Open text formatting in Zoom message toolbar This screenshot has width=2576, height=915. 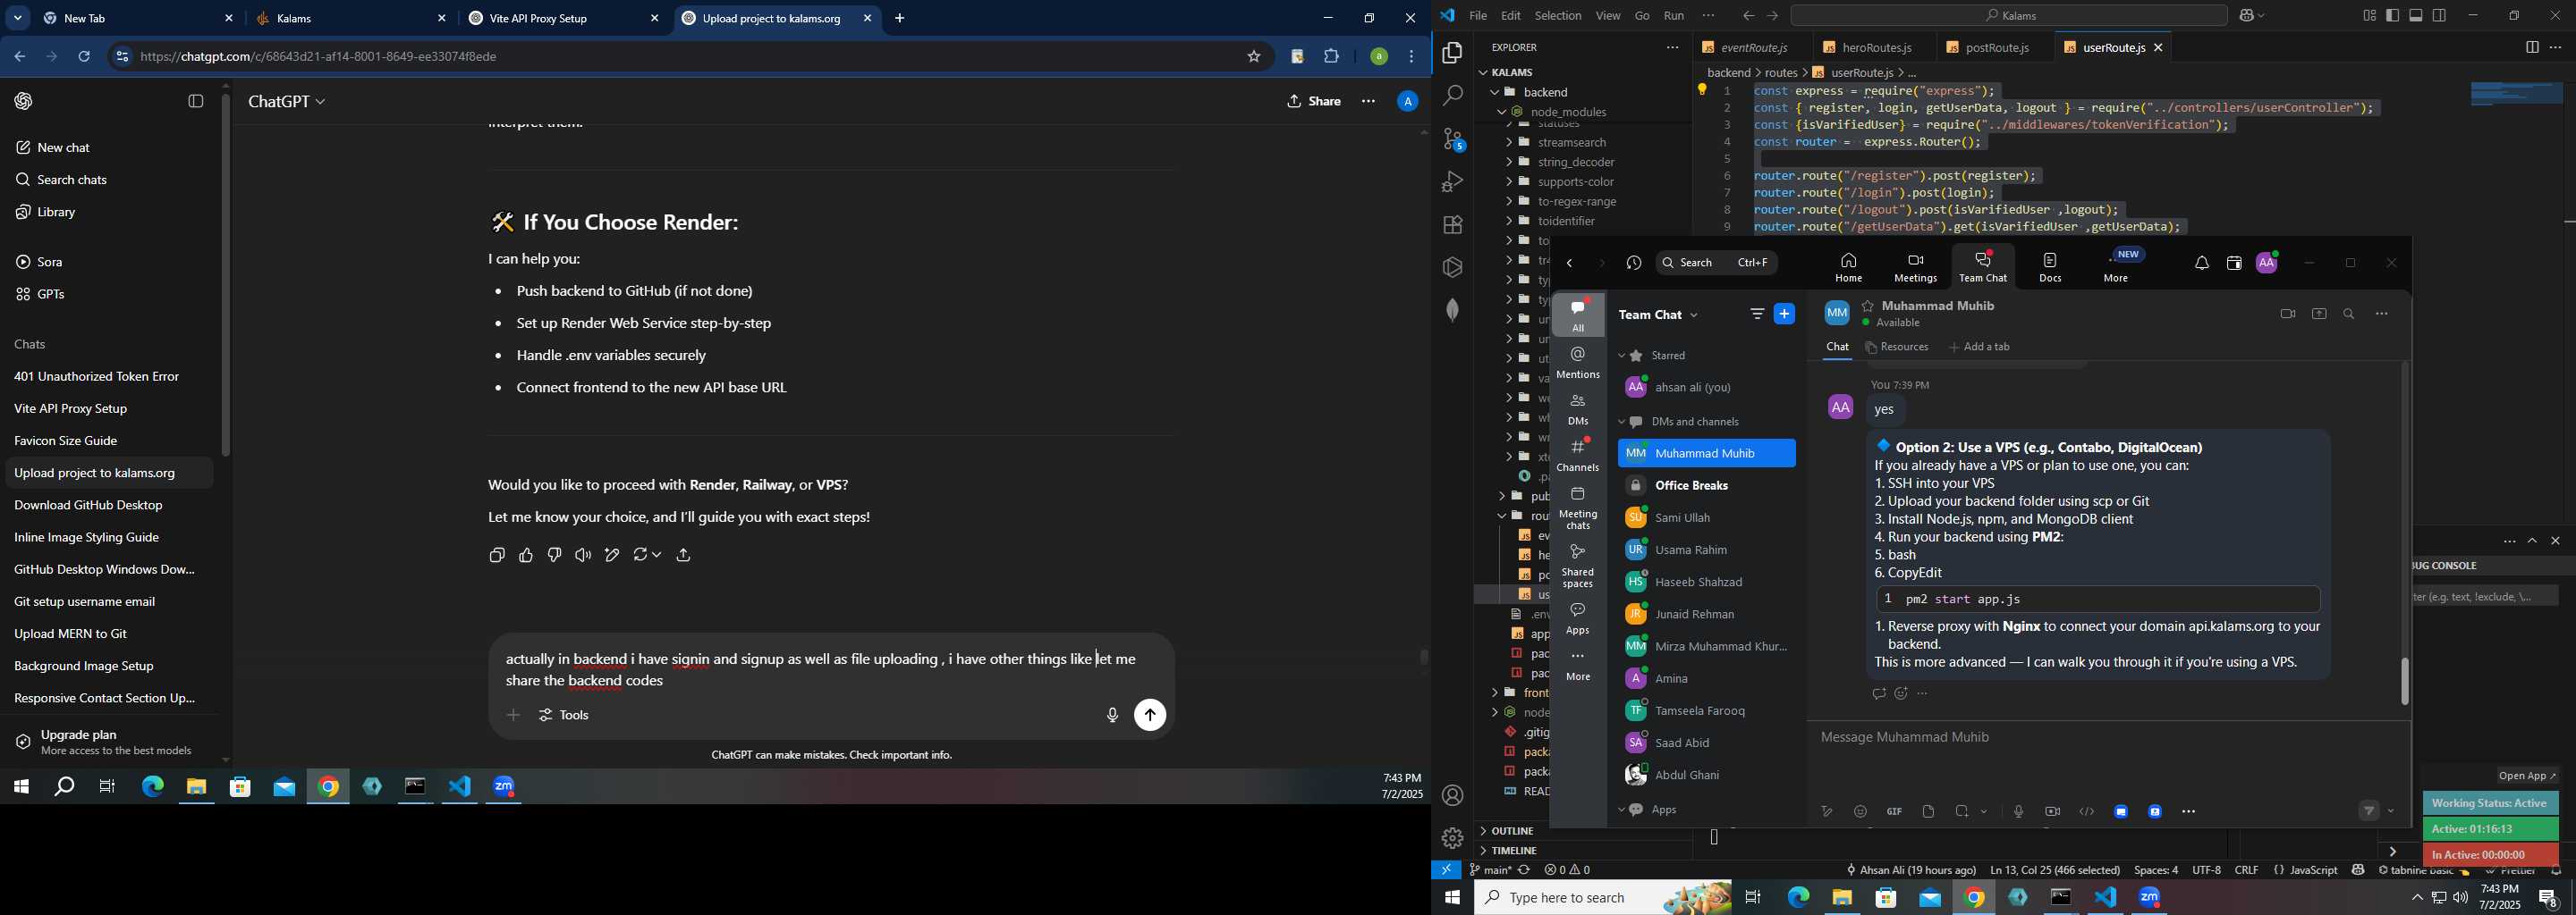pyautogui.click(x=1826, y=812)
